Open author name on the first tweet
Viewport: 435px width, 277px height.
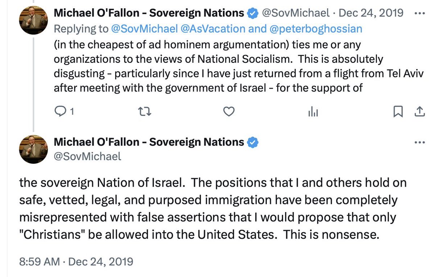point(149,13)
